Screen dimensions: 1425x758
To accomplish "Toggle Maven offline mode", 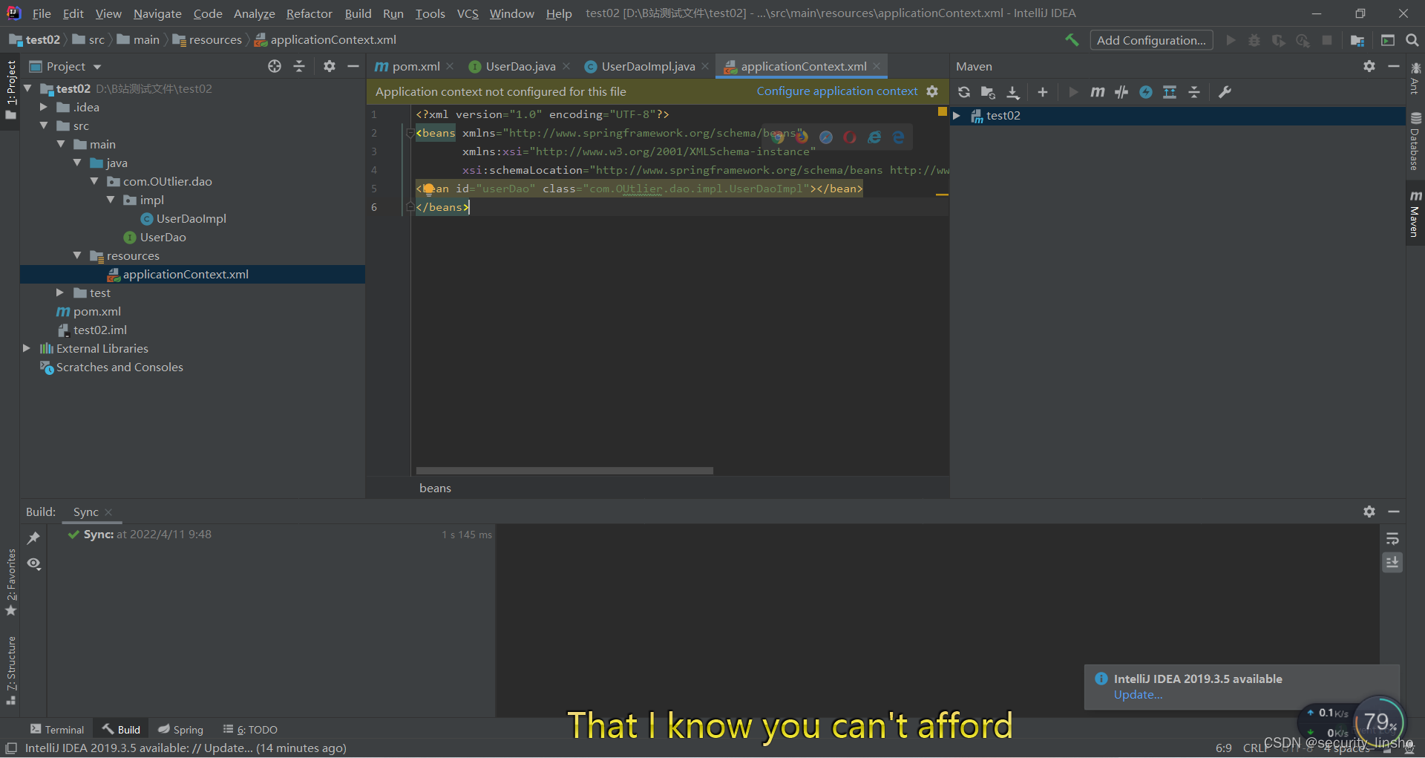I will pos(1121,92).
